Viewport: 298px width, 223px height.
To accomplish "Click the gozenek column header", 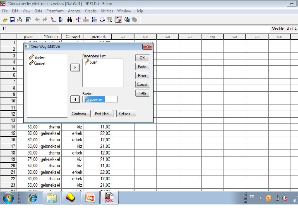I will tap(98, 37).
